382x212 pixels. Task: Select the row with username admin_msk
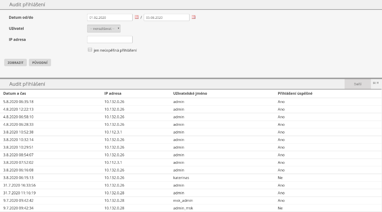[x=183, y=208]
